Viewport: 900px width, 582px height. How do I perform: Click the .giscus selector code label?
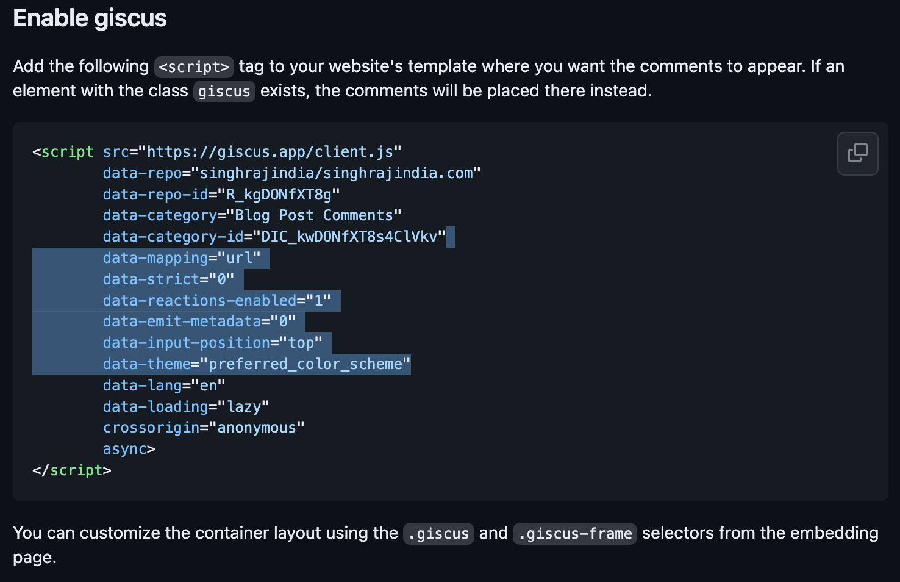coord(438,534)
